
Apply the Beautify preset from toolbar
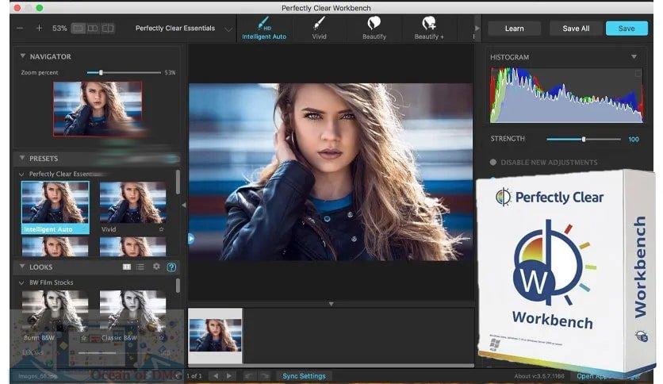[374, 23]
